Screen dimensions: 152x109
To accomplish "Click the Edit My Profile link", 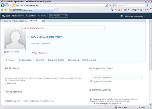I will (13, 52).
